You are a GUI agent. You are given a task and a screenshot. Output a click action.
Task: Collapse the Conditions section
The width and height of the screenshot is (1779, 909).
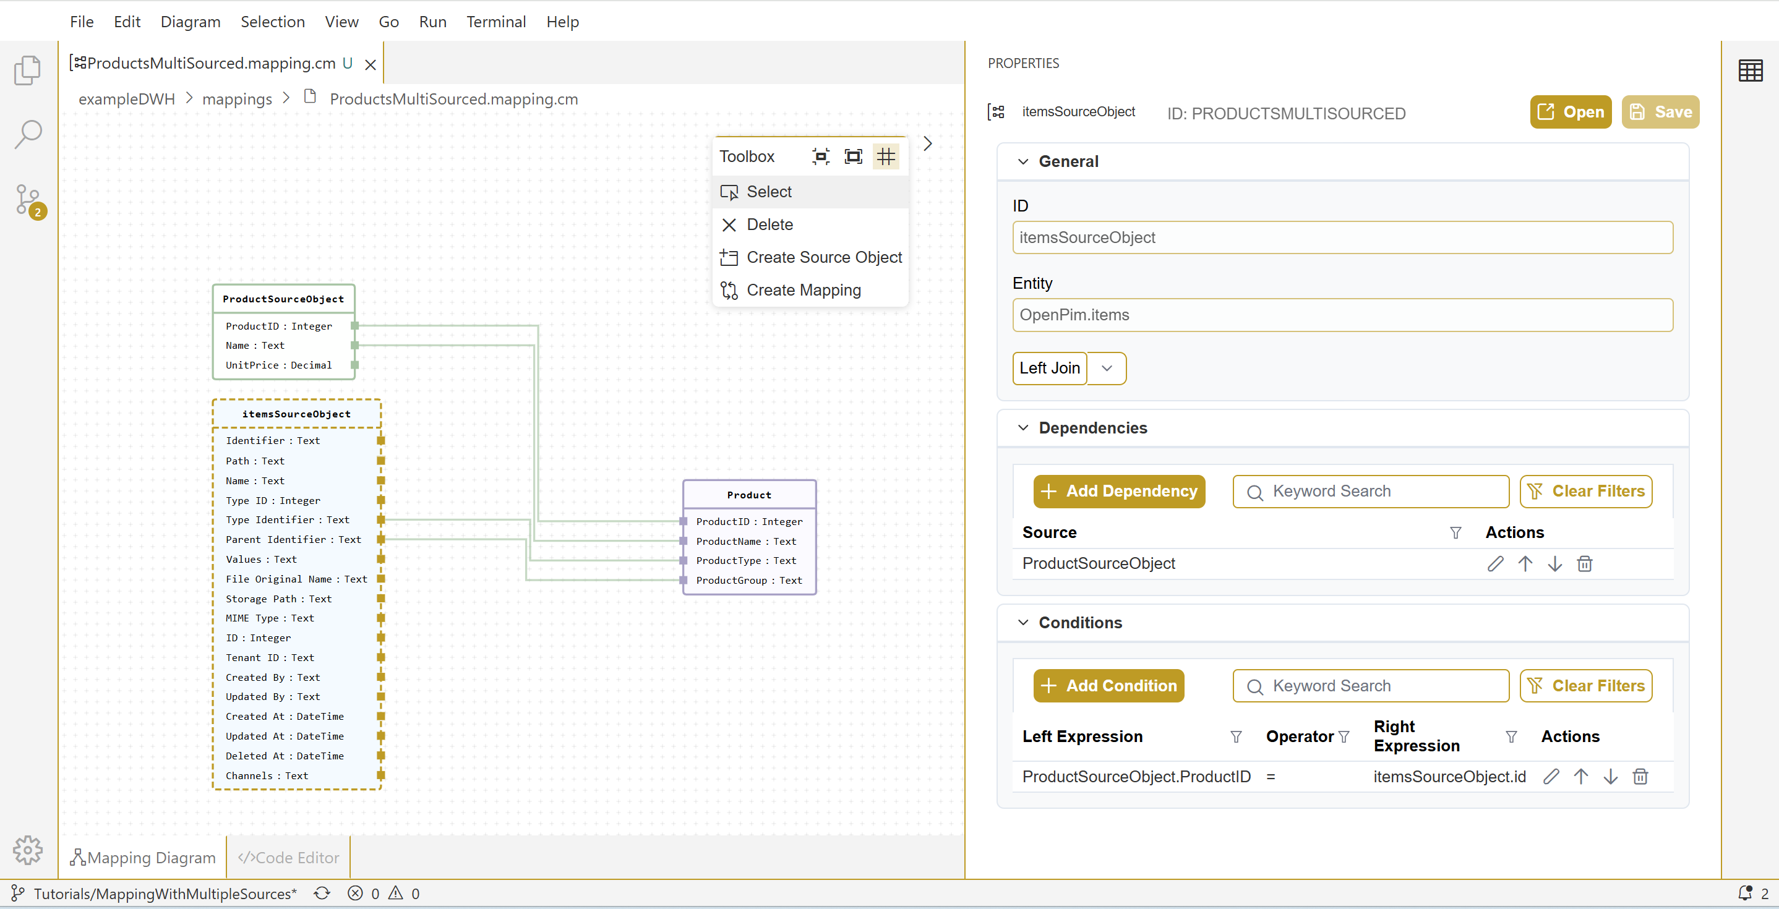(1024, 623)
